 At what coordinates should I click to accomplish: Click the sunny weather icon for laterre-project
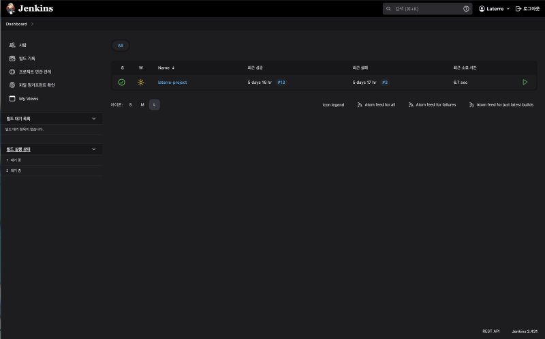click(141, 83)
